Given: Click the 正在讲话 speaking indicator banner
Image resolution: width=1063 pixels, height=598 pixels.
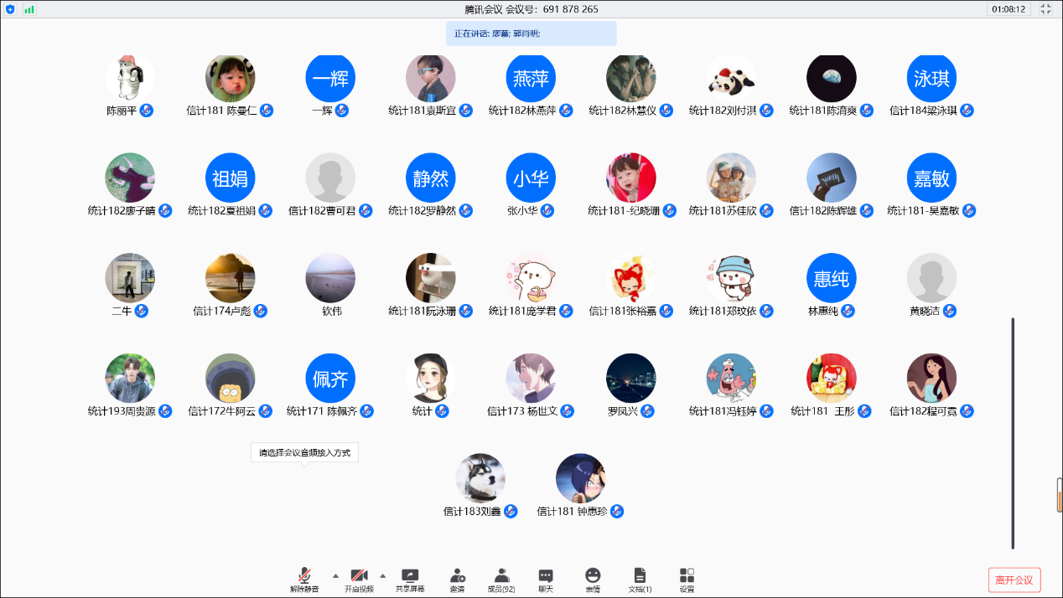Looking at the screenshot, I should pyautogui.click(x=531, y=34).
